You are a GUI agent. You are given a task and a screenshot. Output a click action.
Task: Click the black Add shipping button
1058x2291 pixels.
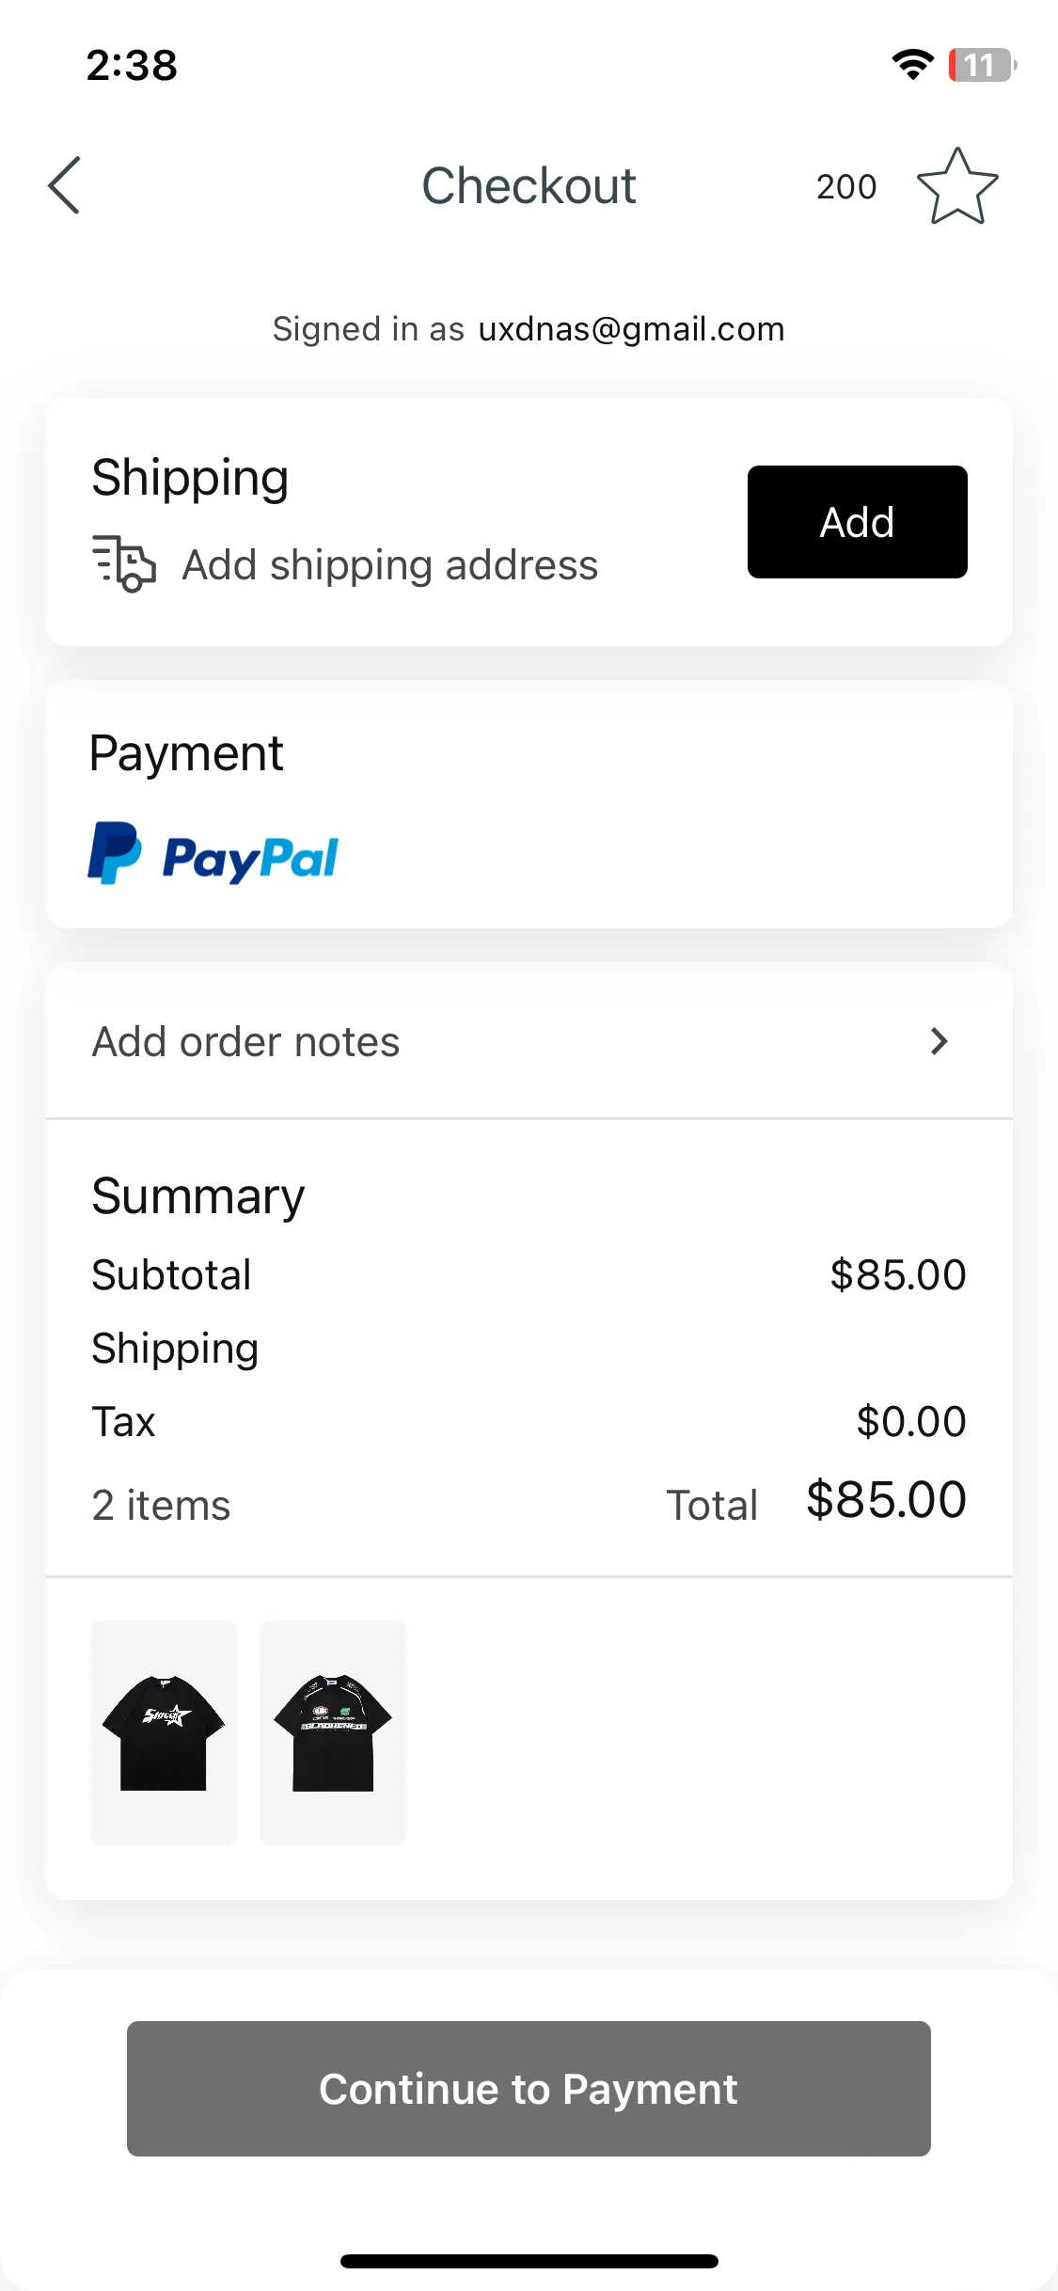[857, 522]
